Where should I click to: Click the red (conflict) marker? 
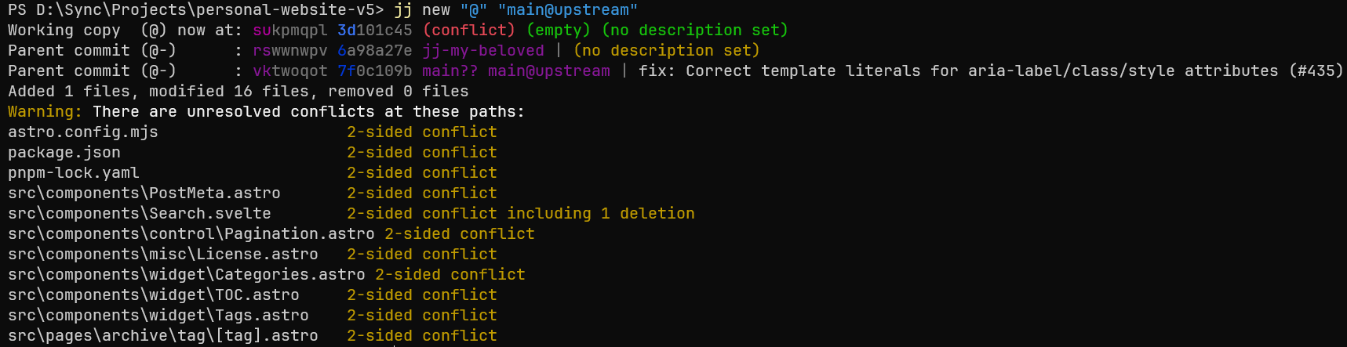point(469,30)
